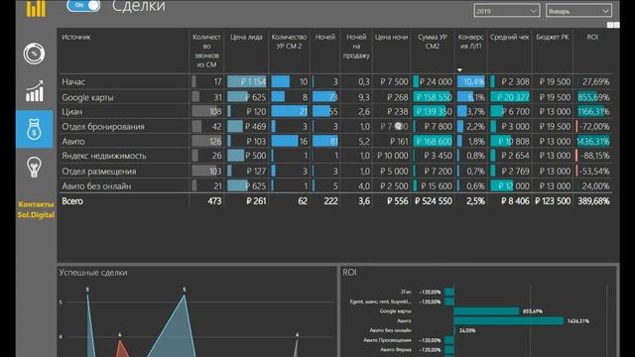Click the Всего totals row label
The width and height of the screenshot is (635, 357).
coord(72,201)
